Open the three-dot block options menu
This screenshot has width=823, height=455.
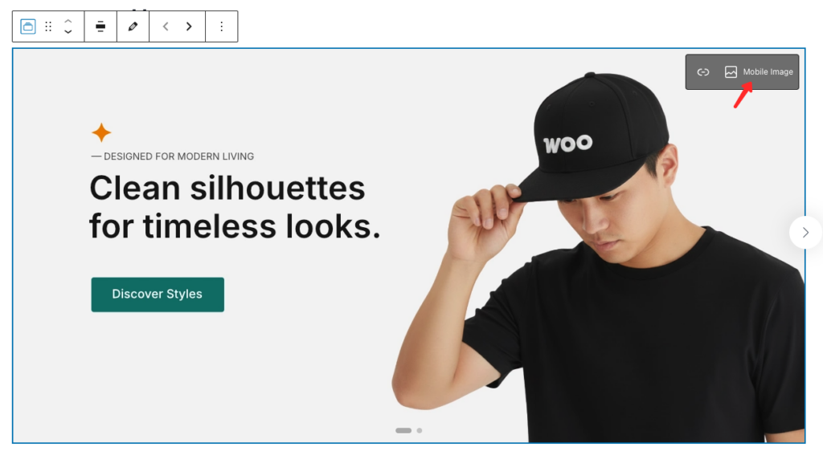point(222,26)
